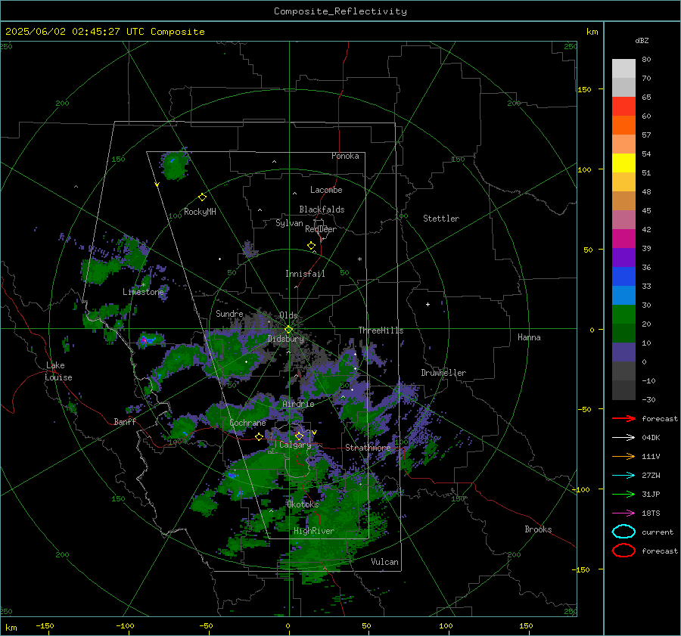The width and height of the screenshot is (681, 636).
Task: Click the Banff city label
Action: point(125,421)
